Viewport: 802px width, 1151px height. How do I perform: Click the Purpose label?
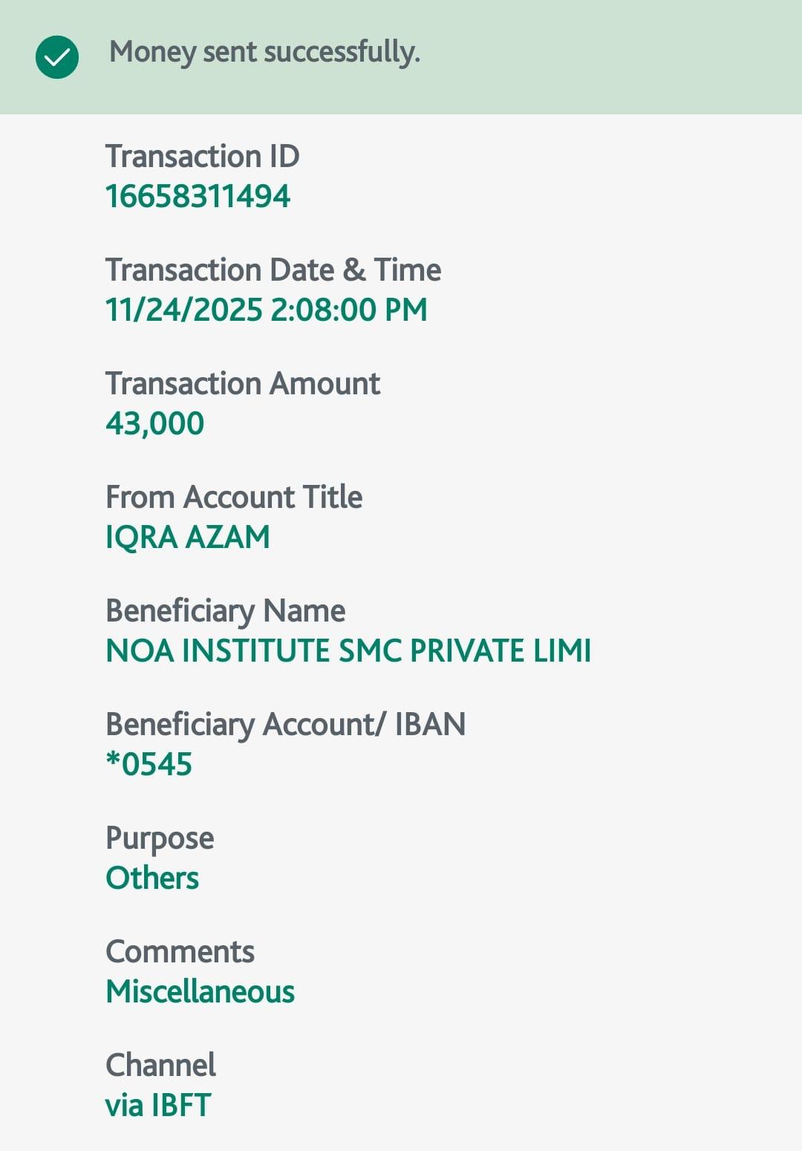coord(160,838)
